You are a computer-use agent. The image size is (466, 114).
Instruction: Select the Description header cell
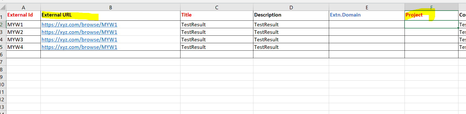point(291,16)
